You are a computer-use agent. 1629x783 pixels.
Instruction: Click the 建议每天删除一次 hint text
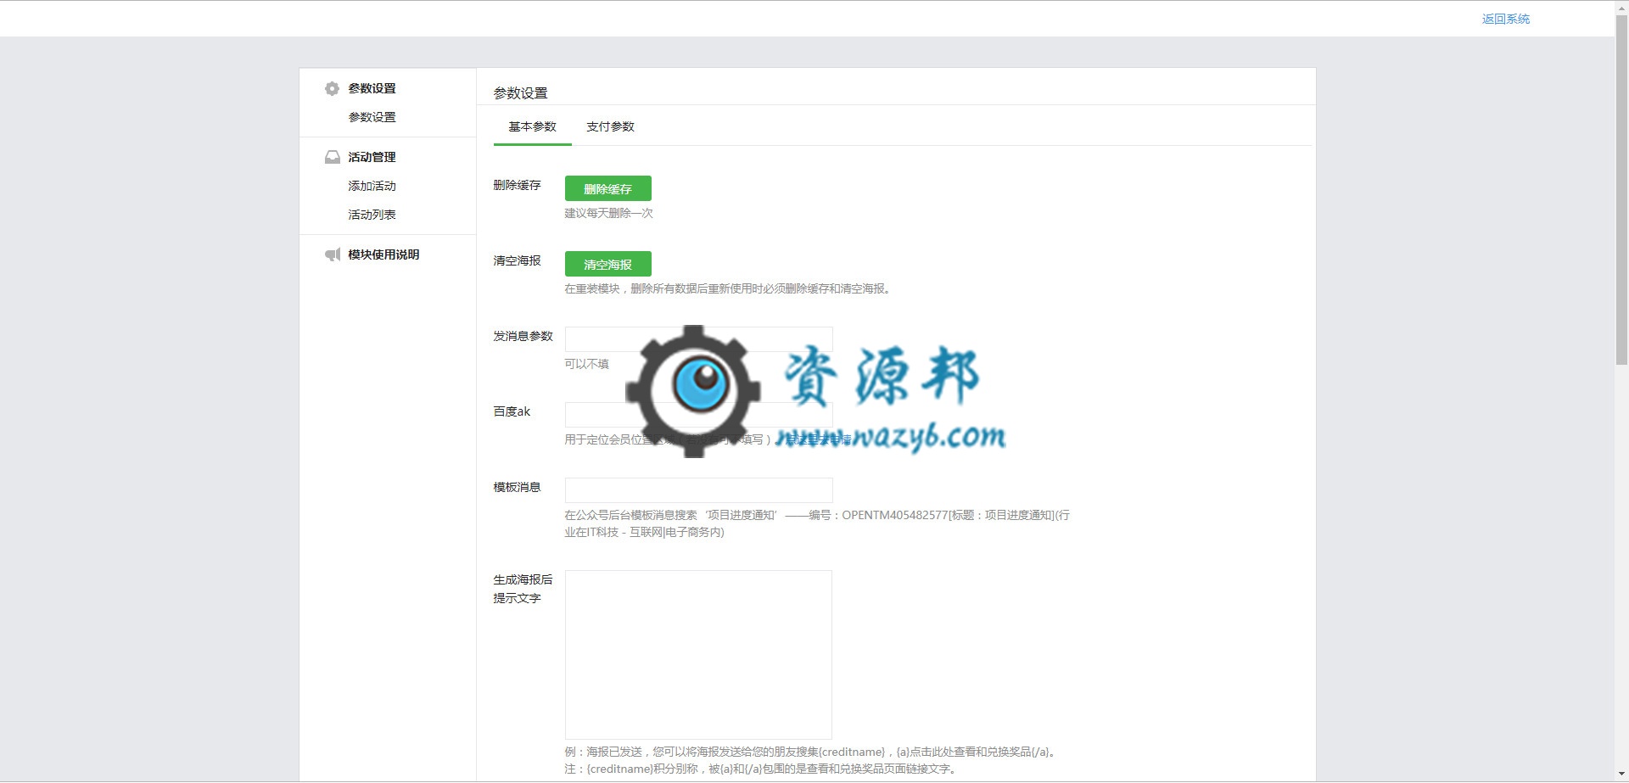point(608,213)
